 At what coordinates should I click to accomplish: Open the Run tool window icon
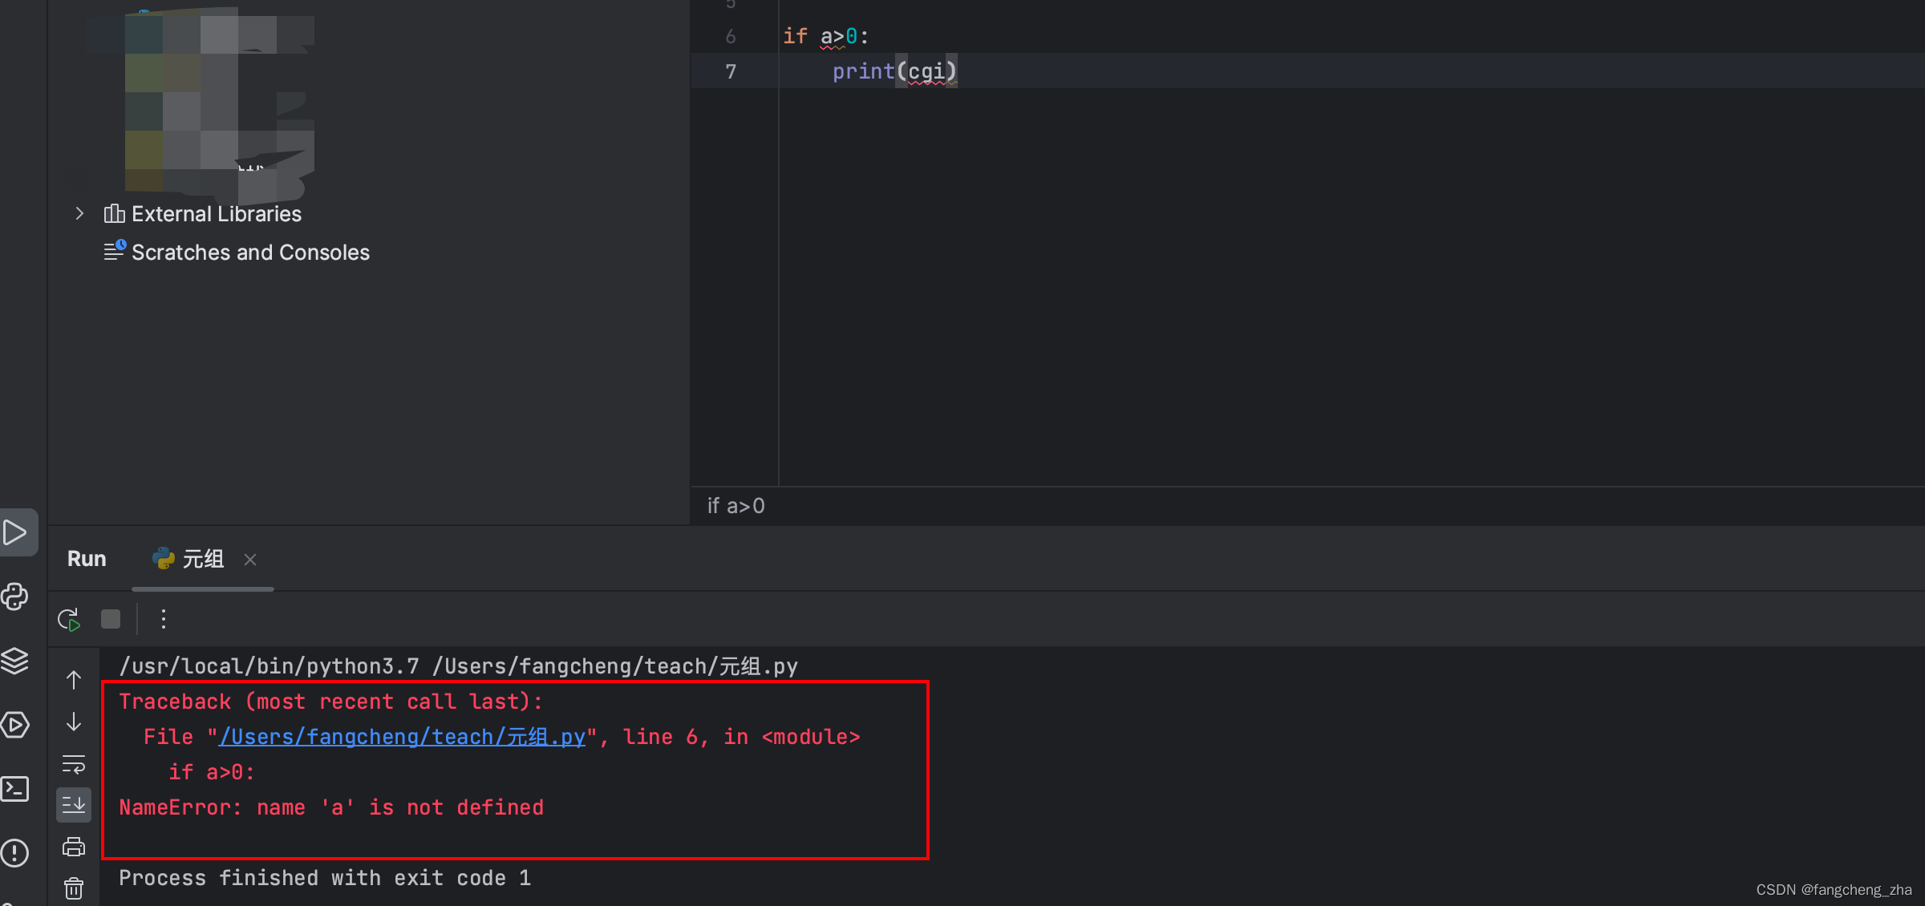[x=16, y=532]
